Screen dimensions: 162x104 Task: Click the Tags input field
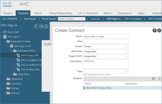tap(104, 72)
